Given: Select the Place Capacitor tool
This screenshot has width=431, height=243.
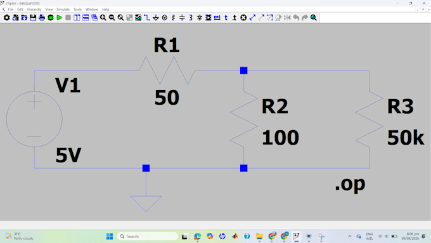Looking at the screenshot, I should [182, 18].
